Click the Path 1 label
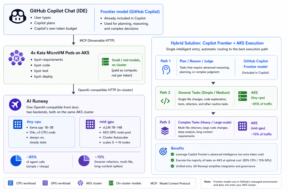Screen dimensions: 289x192 click(x=166, y=61)
